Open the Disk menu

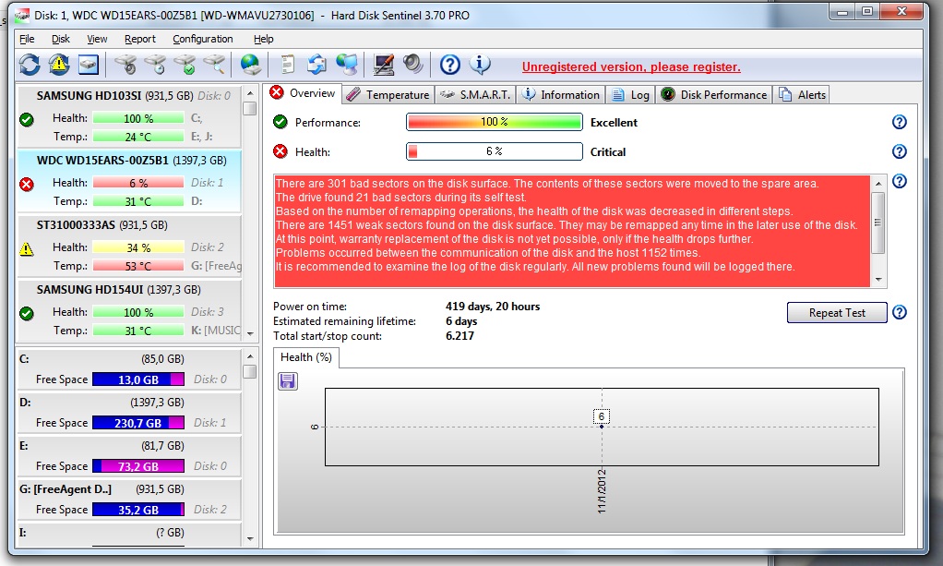pos(60,39)
